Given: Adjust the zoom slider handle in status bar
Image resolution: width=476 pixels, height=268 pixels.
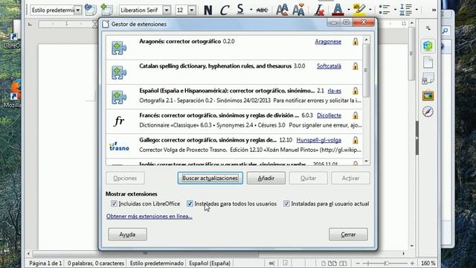Looking at the screenshot, I should [x=387, y=263].
